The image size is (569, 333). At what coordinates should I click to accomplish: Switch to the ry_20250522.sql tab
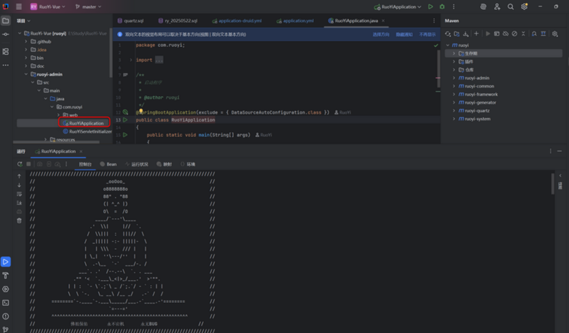point(178,21)
